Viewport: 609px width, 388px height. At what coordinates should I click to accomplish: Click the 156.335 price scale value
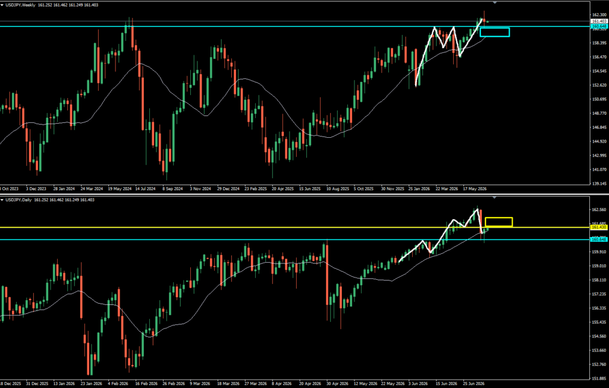tap(599, 308)
